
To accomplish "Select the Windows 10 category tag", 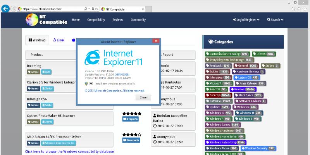I will pos(219,113).
